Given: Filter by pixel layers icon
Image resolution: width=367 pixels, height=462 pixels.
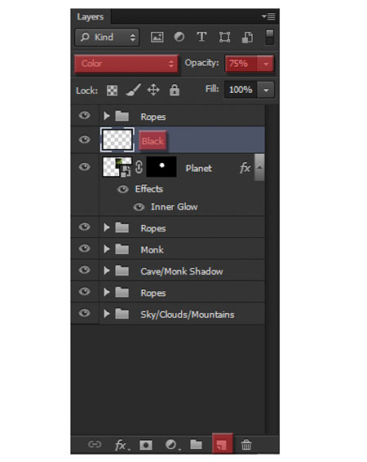Looking at the screenshot, I should [x=157, y=37].
